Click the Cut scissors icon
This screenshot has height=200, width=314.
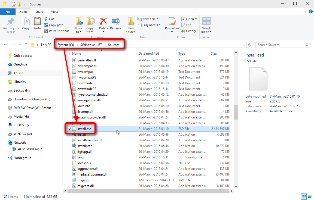tap(46, 19)
